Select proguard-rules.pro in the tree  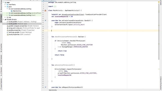(x=24, y=28)
